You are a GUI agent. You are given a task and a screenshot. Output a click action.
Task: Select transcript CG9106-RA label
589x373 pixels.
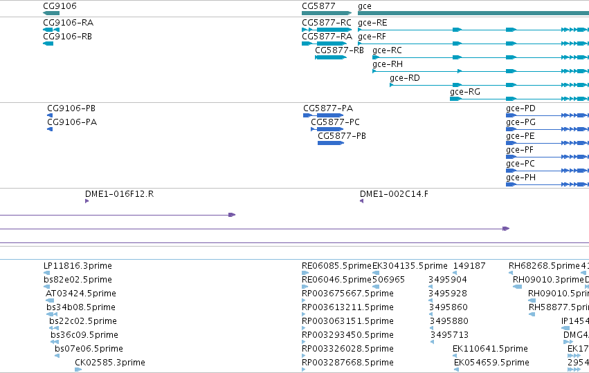pyautogui.click(x=69, y=23)
